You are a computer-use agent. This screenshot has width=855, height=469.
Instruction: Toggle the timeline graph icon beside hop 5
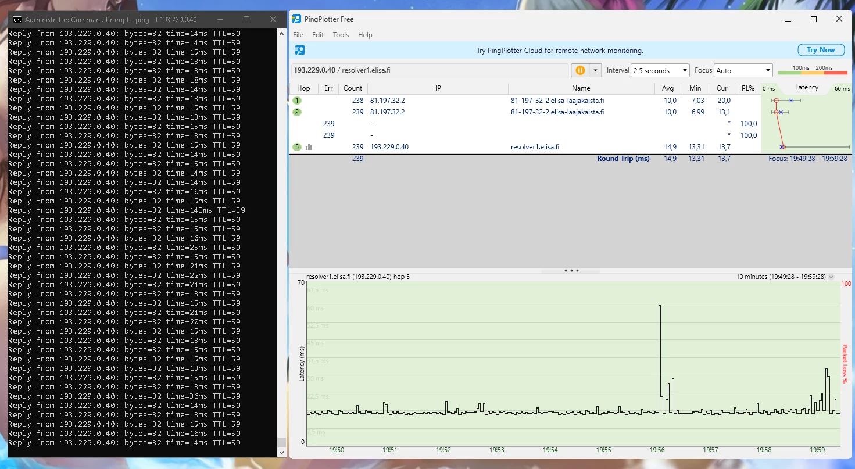pyautogui.click(x=309, y=147)
